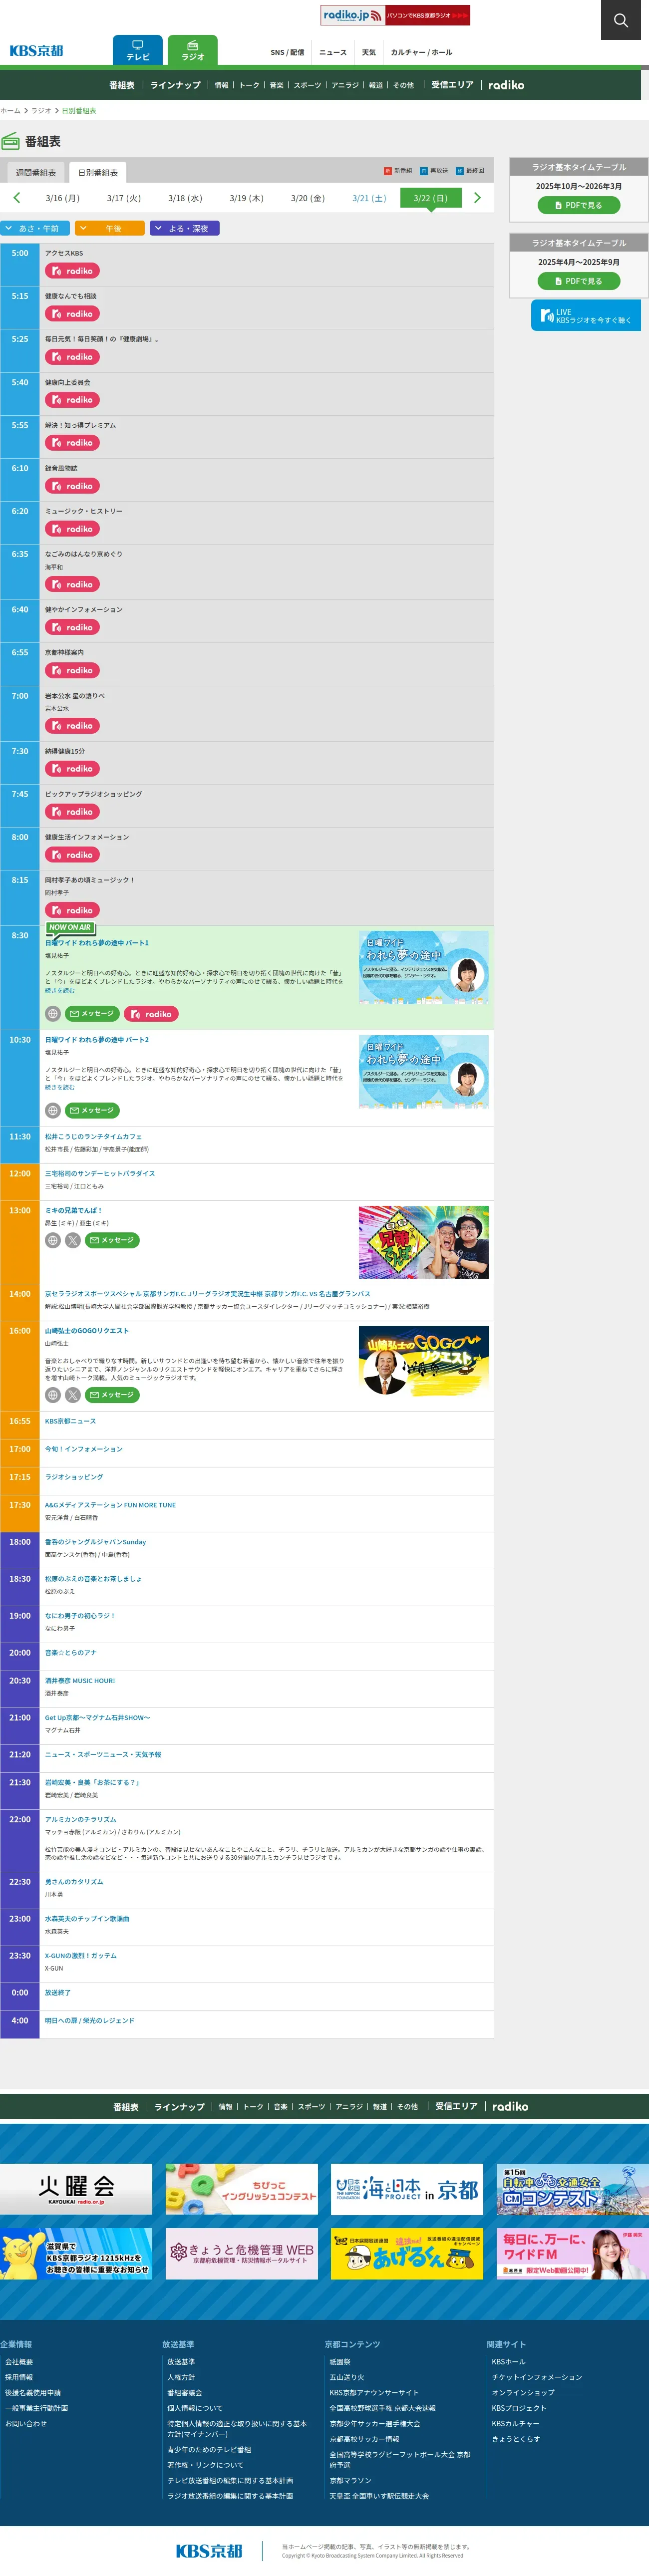Open ミキの兄弟でんぱ！ program thumbnail
The width and height of the screenshot is (649, 2576).
click(424, 1242)
